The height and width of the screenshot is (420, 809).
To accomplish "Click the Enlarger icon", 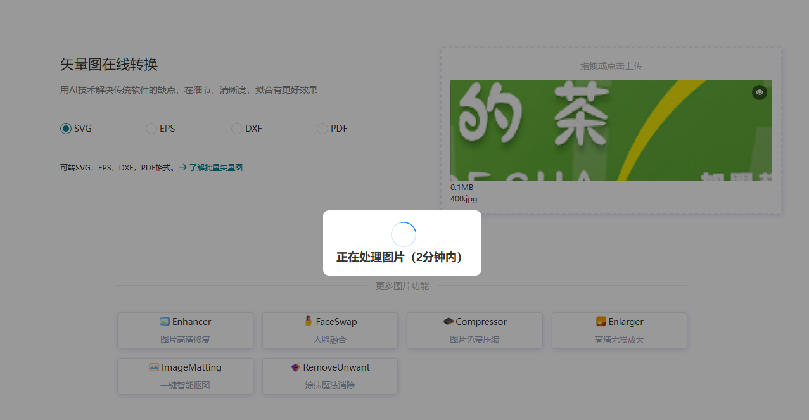I will pos(601,321).
